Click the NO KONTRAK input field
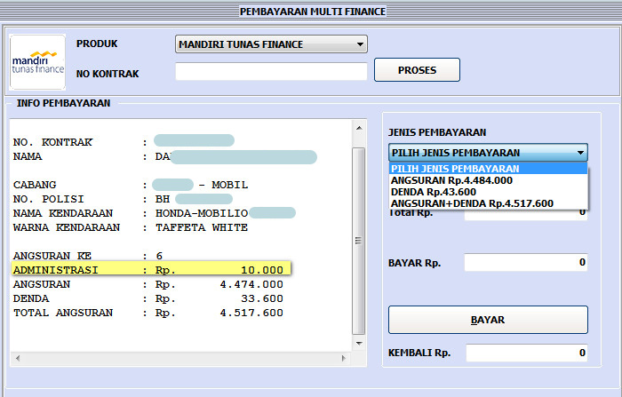 coord(271,71)
